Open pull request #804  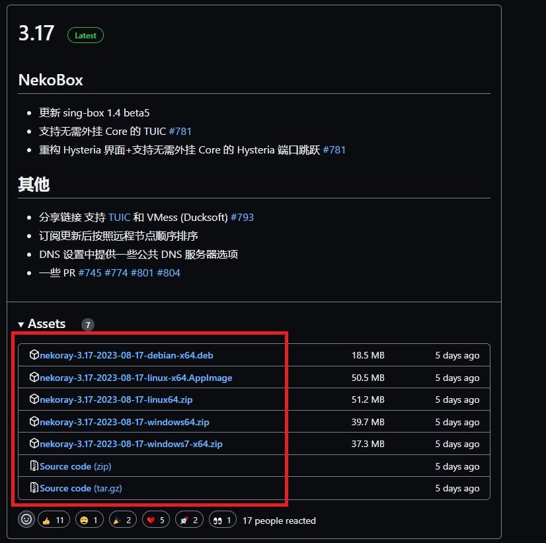point(169,272)
